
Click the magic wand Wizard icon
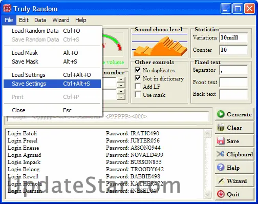pyautogui.click(x=221, y=181)
